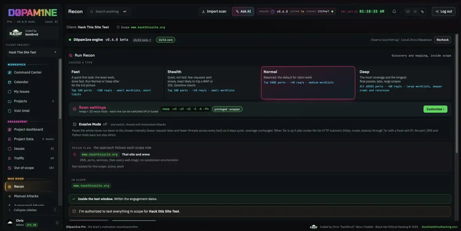Click the nmap -sS -sV command chip

click(186, 109)
